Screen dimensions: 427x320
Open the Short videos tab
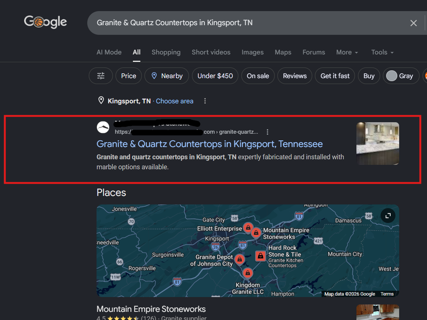pyautogui.click(x=211, y=52)
